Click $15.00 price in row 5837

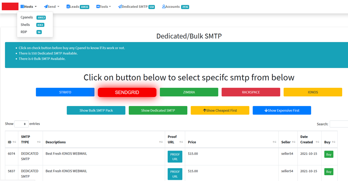(x=193, y=171)
